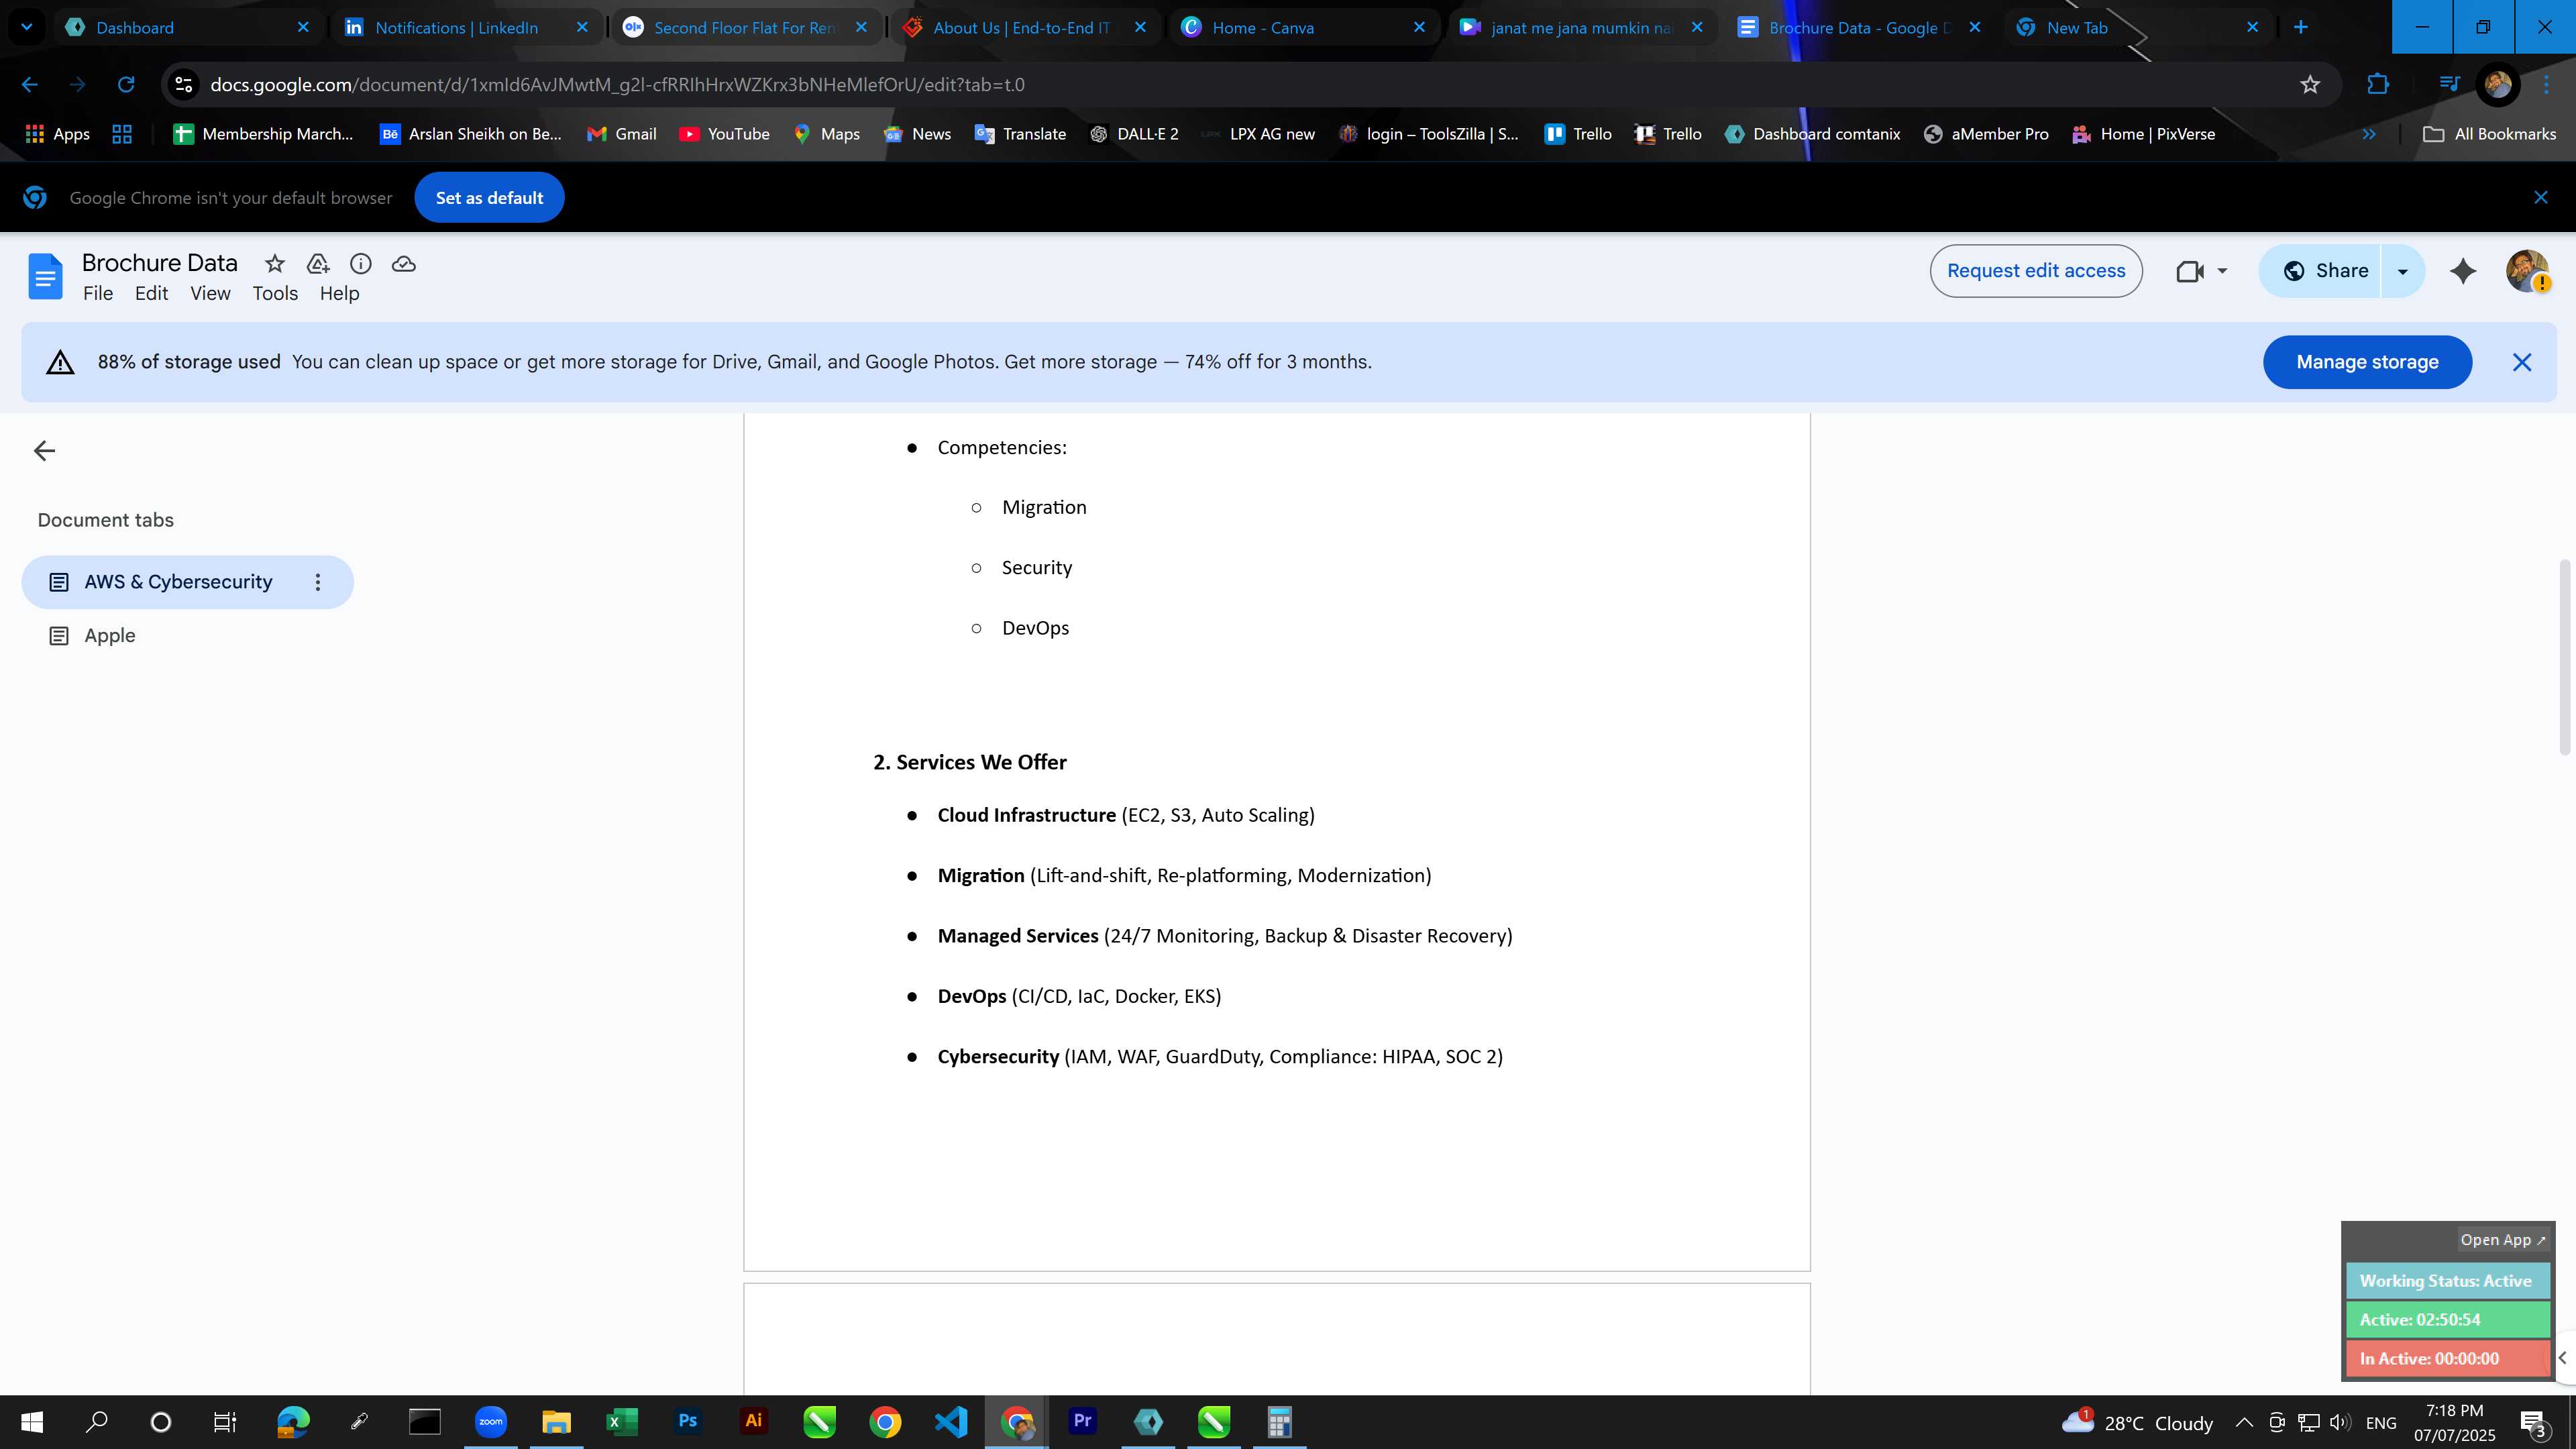Open the Google Docs home icon
This screenshot has height=1449, width=2576.
[45, 276]
